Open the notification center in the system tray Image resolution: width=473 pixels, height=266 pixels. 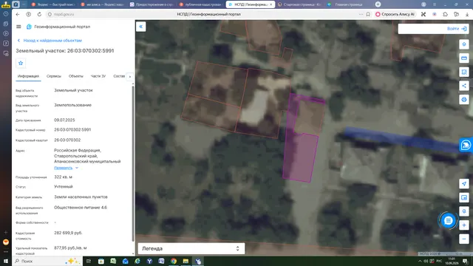click(x=466, y=261)
